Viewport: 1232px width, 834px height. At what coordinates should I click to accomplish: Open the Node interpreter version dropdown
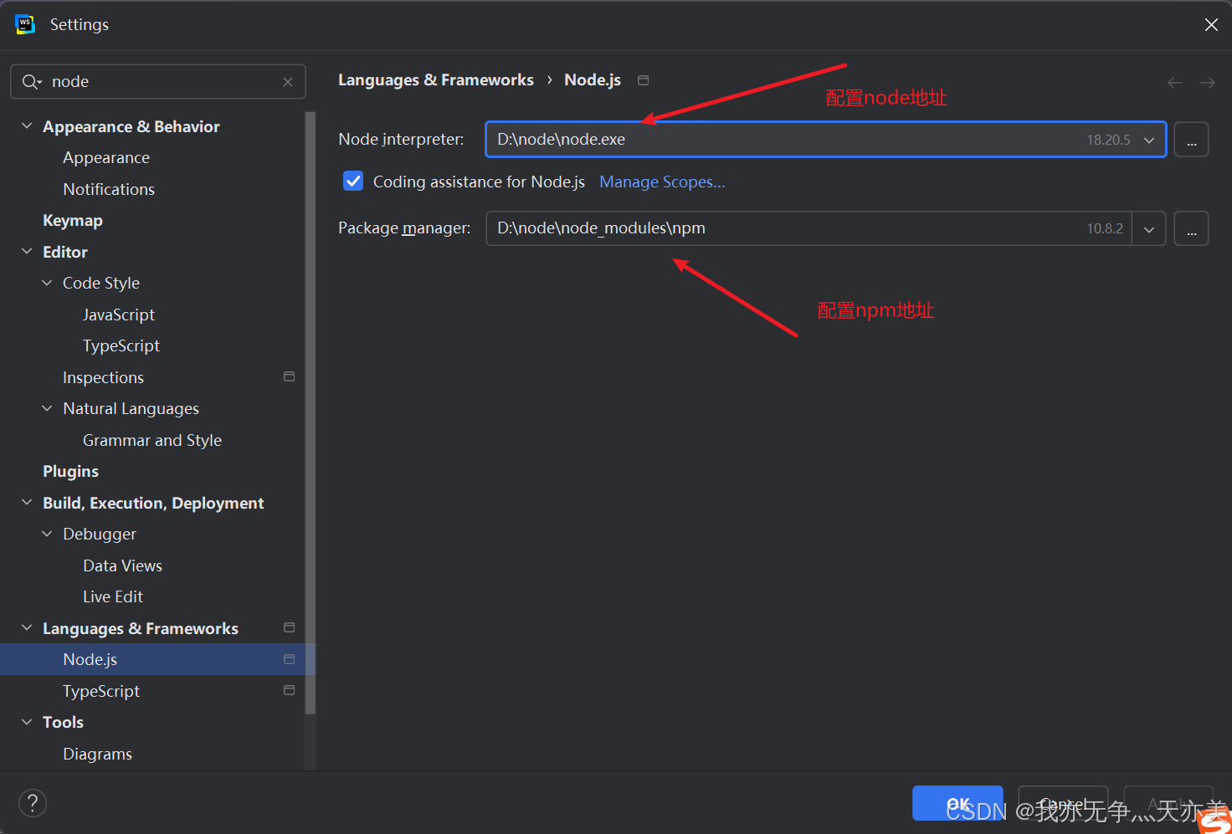[1147, 139]
